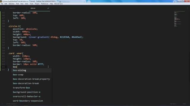Select overscroll-behavior-x in the completion popup
Screen dimensions: 190x106
(x=31, y=96)
